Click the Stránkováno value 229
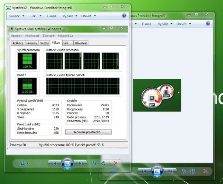This screenshot has width=223, height=184. (56, 129)
